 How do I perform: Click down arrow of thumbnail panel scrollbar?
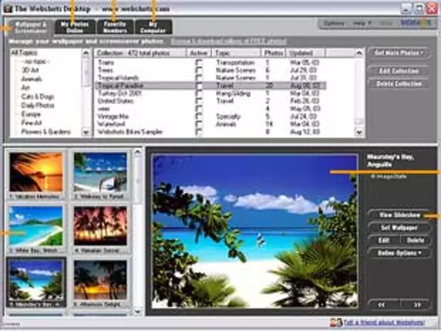(138, 312)
